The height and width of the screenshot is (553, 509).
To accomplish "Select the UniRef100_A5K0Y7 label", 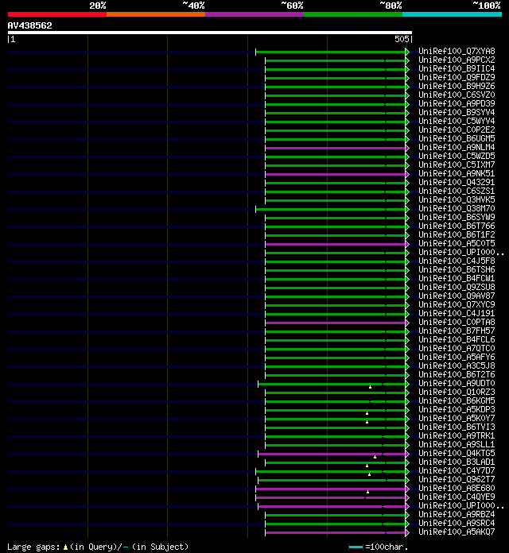I will [x=457, y=418].
